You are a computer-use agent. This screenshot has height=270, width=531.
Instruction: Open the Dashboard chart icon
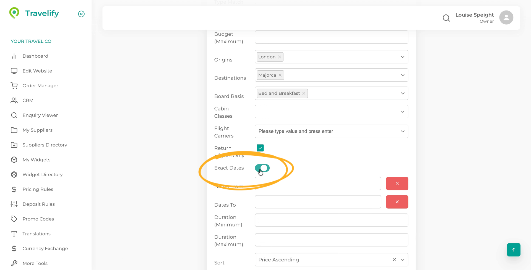click(x=14, y=56)
